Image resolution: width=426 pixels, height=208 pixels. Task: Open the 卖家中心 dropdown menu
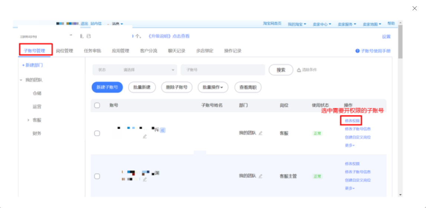pos(322,24)
